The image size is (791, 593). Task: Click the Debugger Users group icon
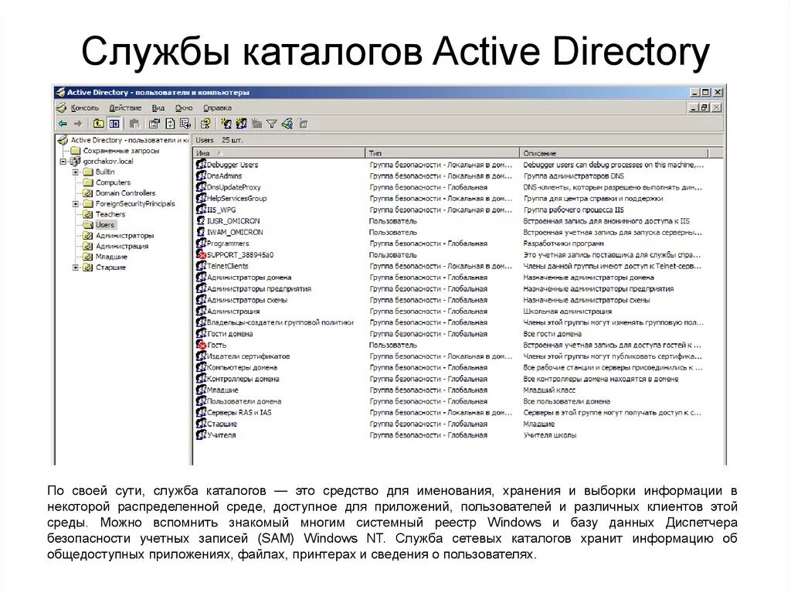click(201, 165)
